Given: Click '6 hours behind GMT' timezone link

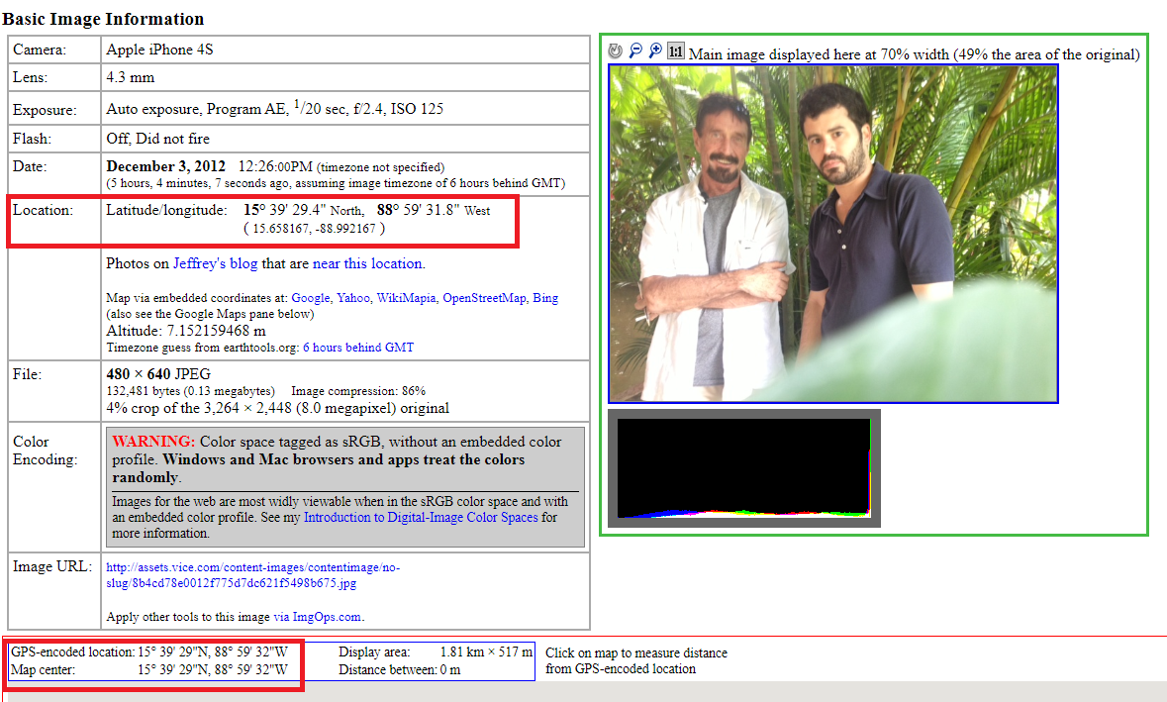Looking at the screenshot, I should 358,348.
